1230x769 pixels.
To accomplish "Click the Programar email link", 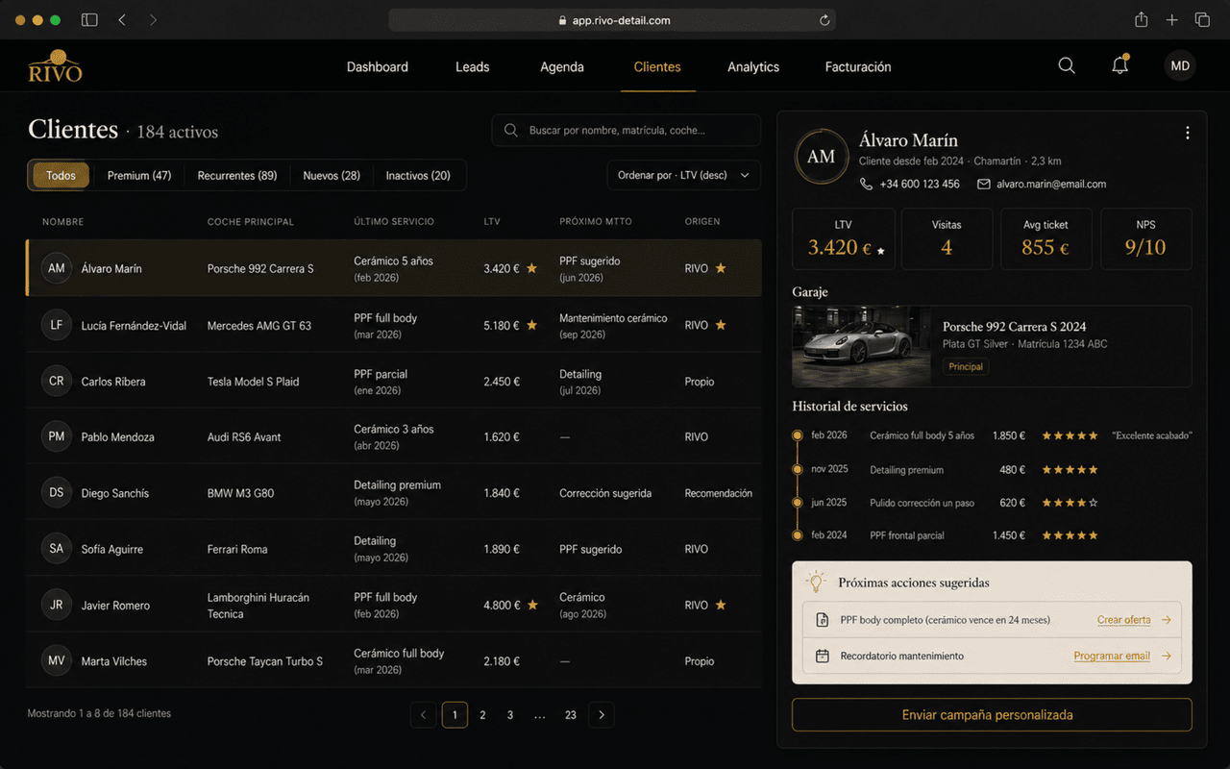I will (x=1112, y=656).
